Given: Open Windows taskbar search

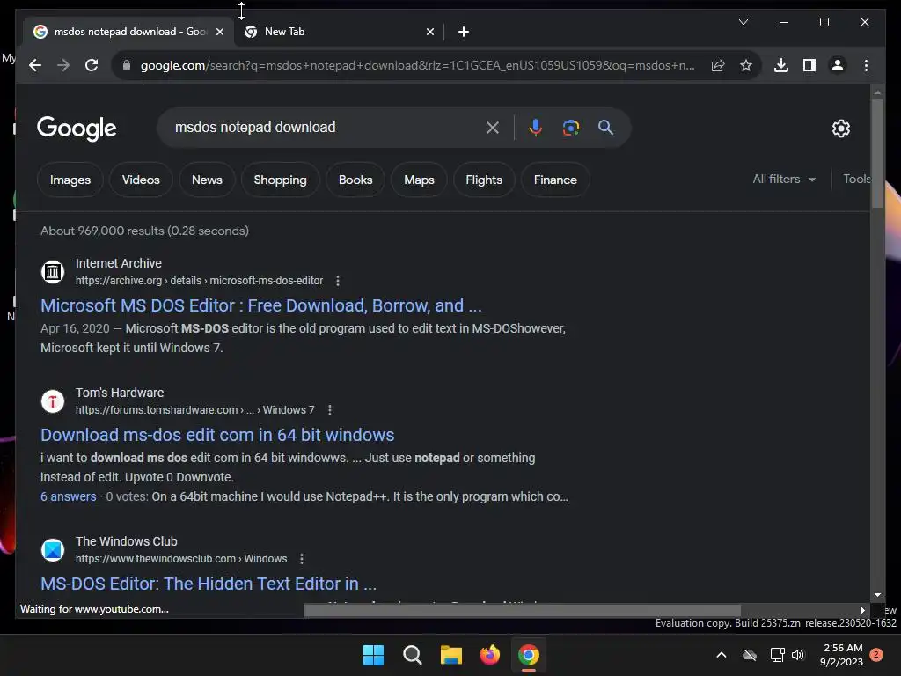Looking at the screenshot, I should coord(413,655).
